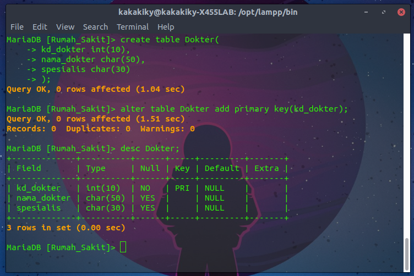Click the 'alter table Dokter add primary key' command
The height and width of the screenshot is (276, 414).
pos(234,109)
